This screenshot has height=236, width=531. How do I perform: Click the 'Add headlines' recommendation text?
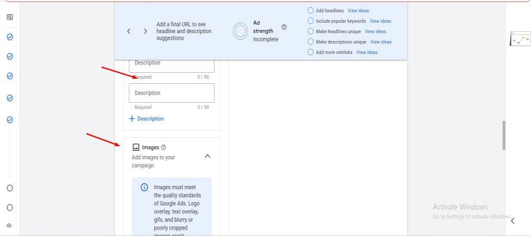click(329, 11)
